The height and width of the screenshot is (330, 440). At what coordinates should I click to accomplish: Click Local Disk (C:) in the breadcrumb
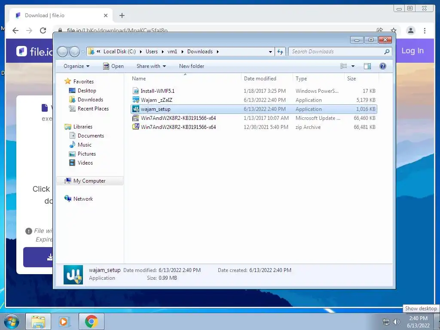119,52
